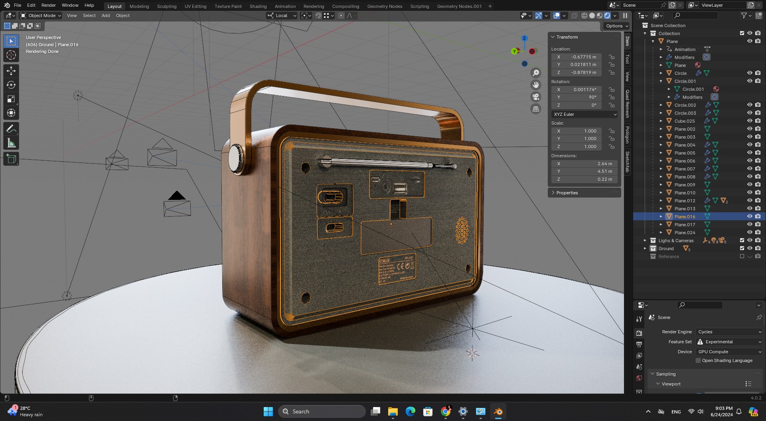This screenshot has width=766, height=421.
Task: Open the Render Engine Cycles dropdown
Action: (729, 332)
